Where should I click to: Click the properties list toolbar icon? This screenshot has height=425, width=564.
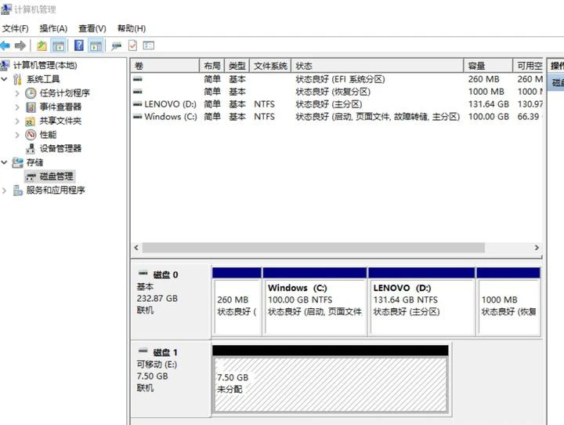click(149, 45)
